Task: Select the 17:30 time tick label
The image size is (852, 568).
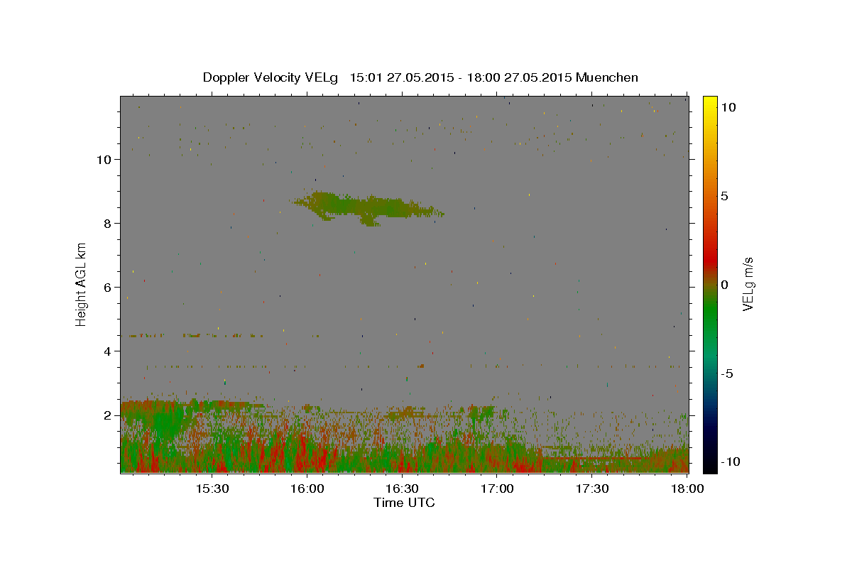Action: click(592, 488)
